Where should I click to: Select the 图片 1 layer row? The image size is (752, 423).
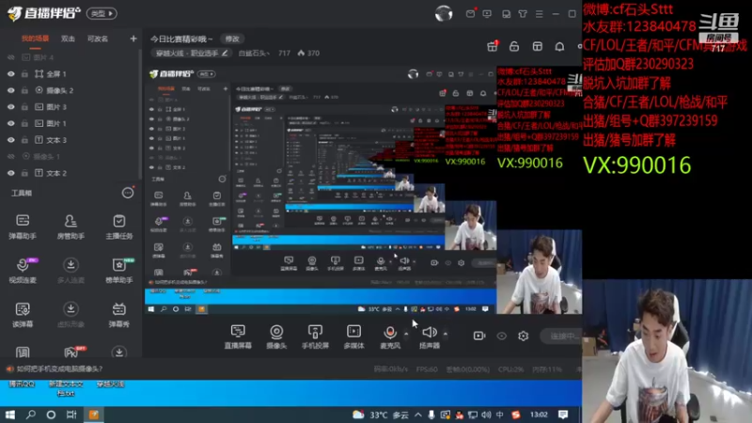(x=70, y=123)
